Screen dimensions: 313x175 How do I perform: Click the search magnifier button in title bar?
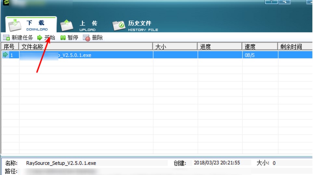coord(284,2)
